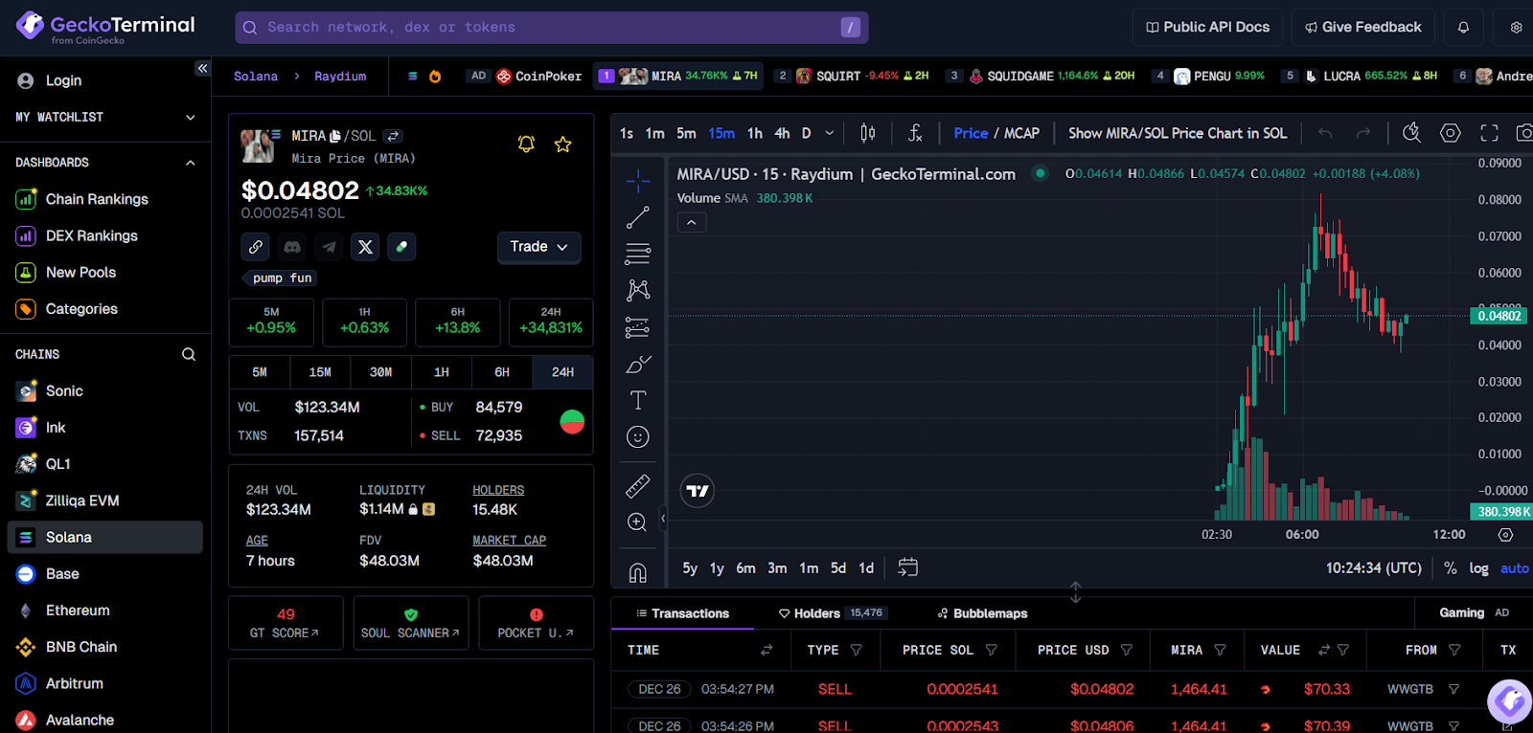Open the emoji icons tool
Image resolution: width=1533 pixels, height=733 pixels.
(637, 437)
